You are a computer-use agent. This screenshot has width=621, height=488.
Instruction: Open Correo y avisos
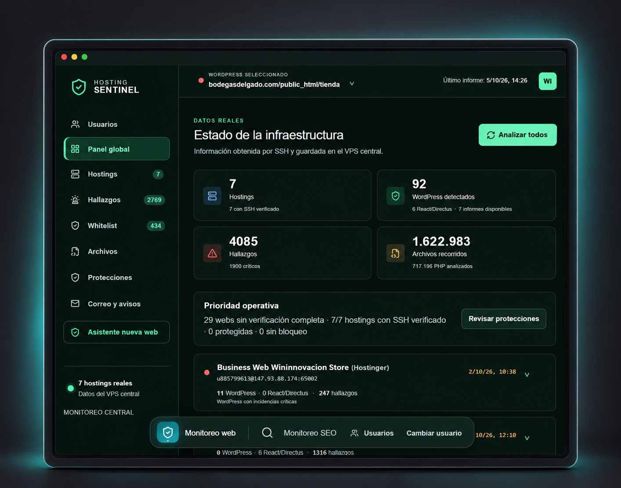117,303
